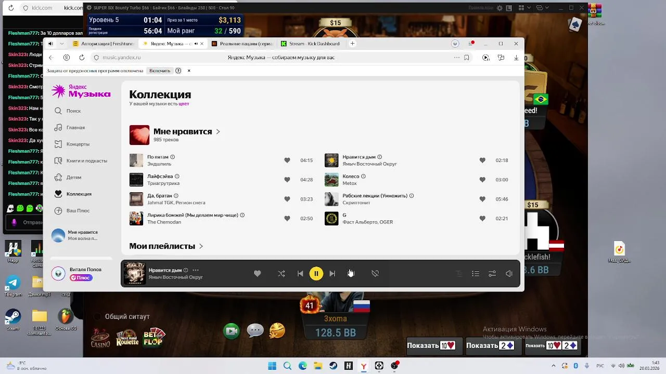
Task: Unlike the track Лирика бомжей
Action: [287, 219]
